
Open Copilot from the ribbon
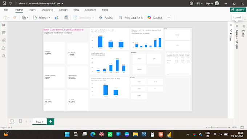tap(155, 17)
